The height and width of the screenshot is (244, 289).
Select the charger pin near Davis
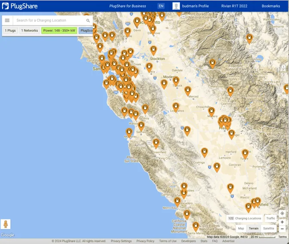click(137, 21)
